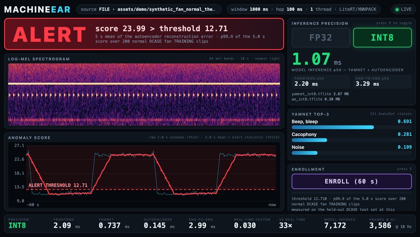The image size is (420, 237).
Task: Click the ENROLLMENT panel title
Action: pyautogui.click(x=308, y=169)
